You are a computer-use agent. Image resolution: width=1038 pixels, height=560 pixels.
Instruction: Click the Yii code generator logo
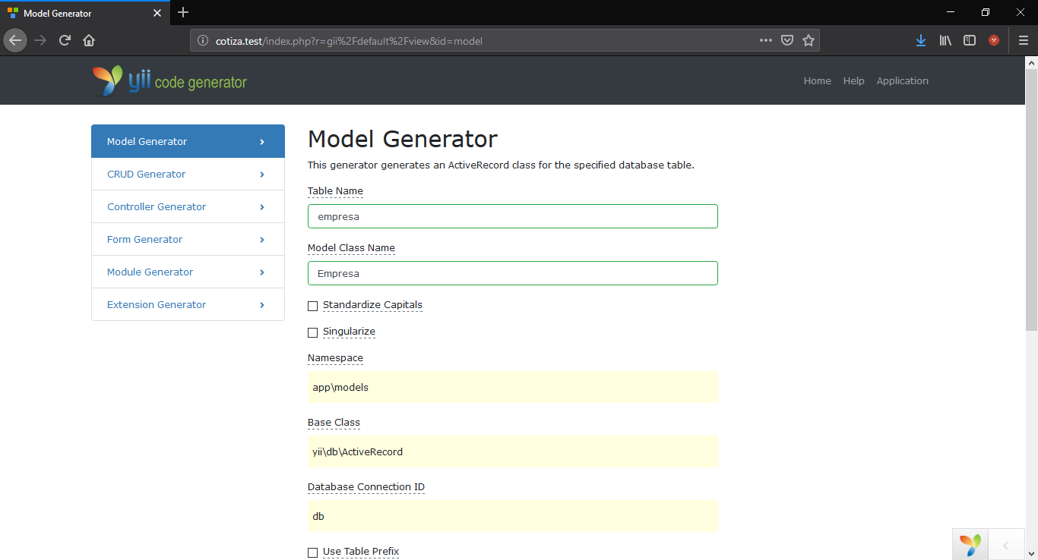pyautogui.click(x=169, y=80)
